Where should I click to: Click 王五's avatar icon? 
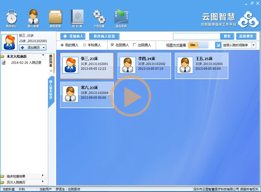[x=185, y=65]
